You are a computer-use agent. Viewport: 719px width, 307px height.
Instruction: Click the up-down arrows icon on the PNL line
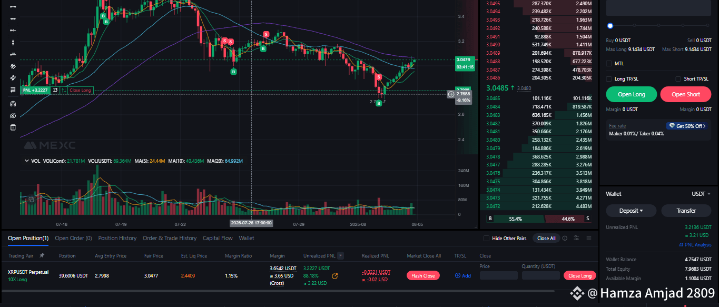click(x=64, y=91)
